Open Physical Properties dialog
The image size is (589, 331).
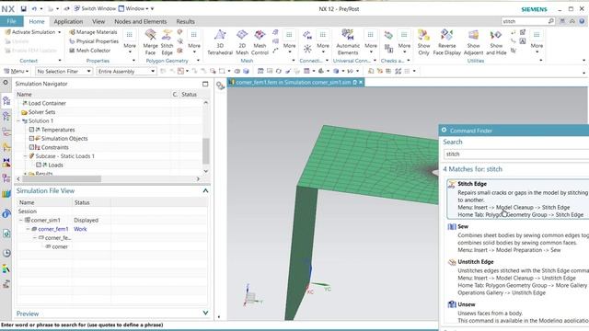tap(94, 41)
